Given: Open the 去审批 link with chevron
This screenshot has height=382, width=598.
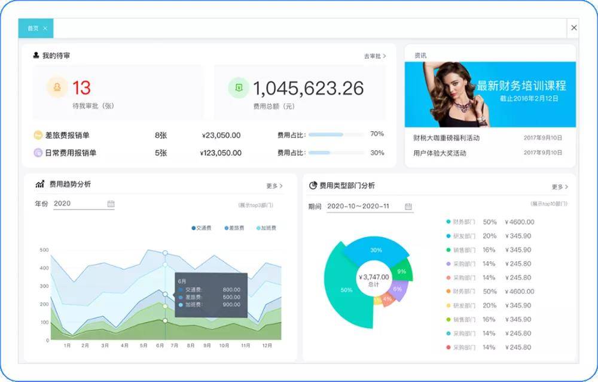Looking at the screenshot, I should click(x=375, y=56).
